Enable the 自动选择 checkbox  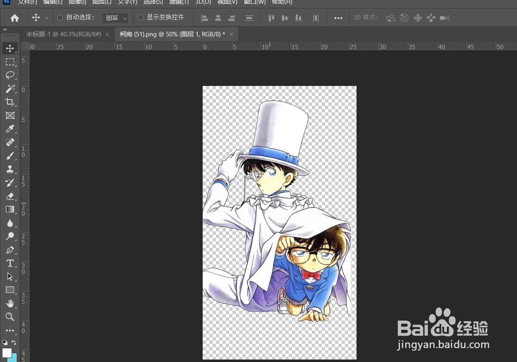pyautogui.click(x=60, y=18)
